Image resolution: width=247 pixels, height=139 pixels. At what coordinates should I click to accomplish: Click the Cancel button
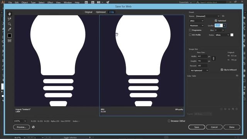click(x=214, y=127)
